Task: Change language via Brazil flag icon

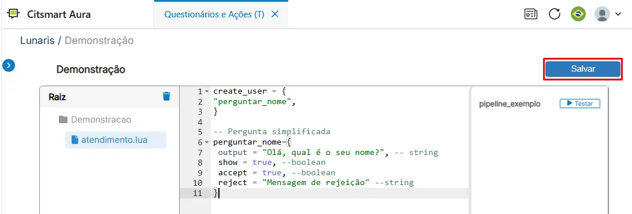Action: pyautogui.click(x=578, y=14)
